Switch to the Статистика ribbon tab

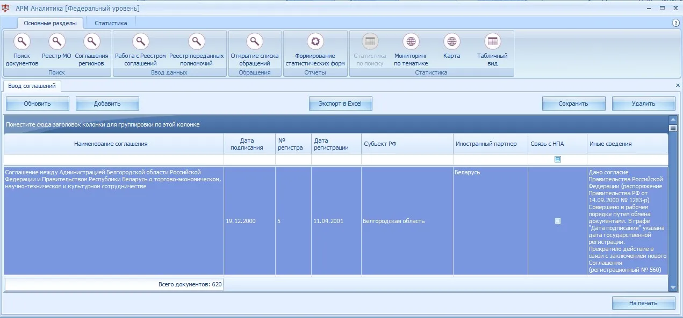pyautogui.click(x=111, y=23)
